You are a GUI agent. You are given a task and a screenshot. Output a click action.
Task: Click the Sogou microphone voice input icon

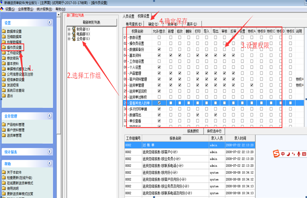point(299,154)
